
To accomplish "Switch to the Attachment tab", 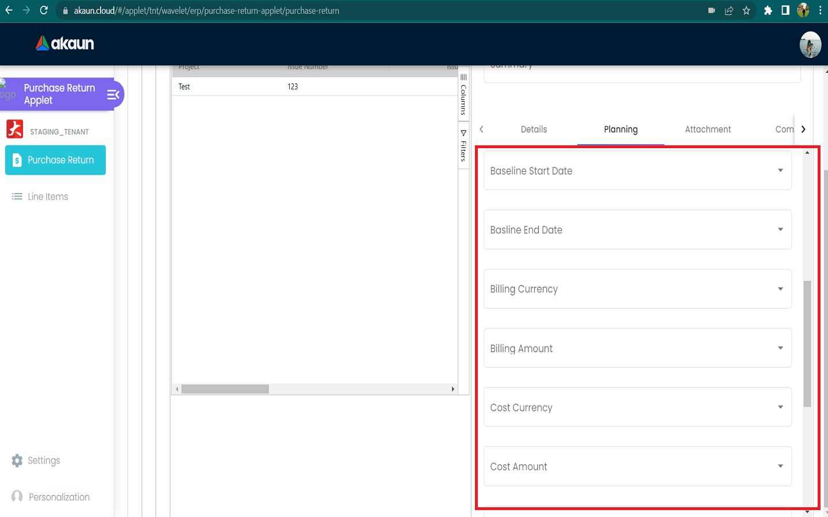I will pos(708,129).
